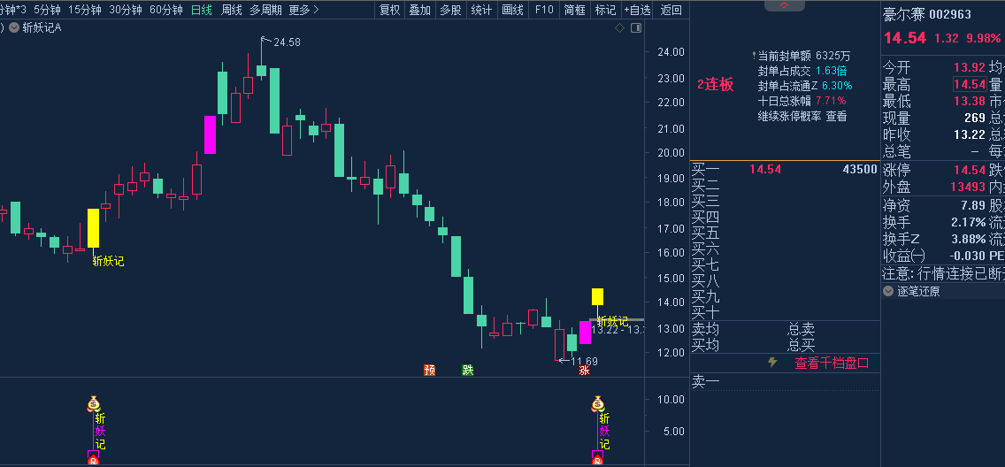Screen dimensions: 1005x467
Task: Toggle the 简框 simple frame
Action: pos(574,10)
